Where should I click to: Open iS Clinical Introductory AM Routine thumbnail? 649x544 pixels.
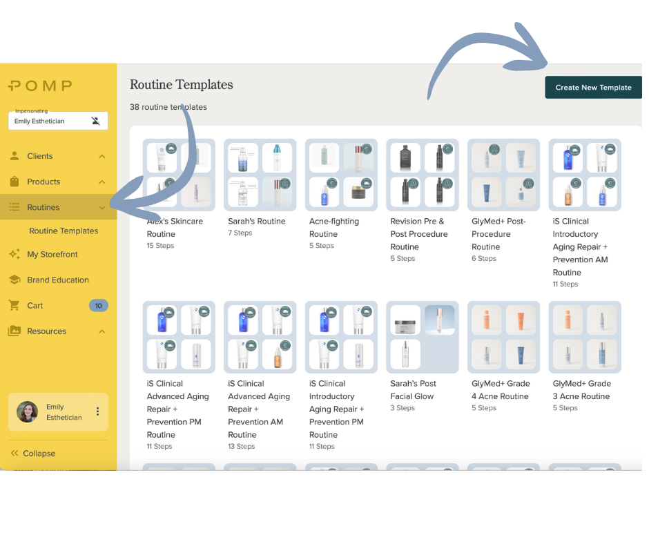584,175
